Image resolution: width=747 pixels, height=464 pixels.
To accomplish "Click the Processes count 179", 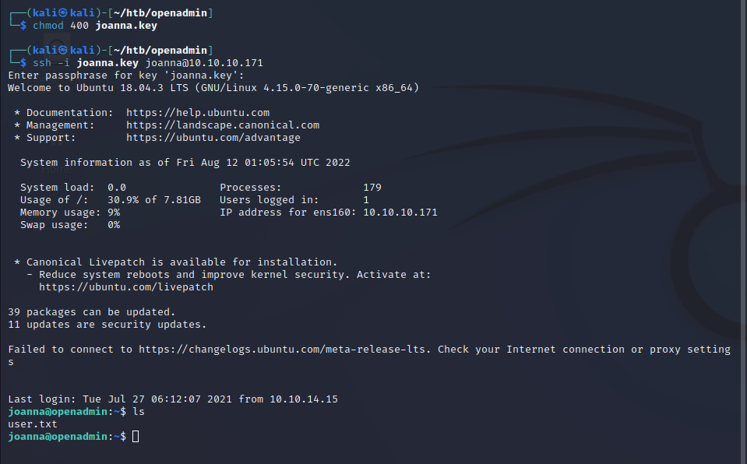I will pyautogui.click(x=372, y=188).
